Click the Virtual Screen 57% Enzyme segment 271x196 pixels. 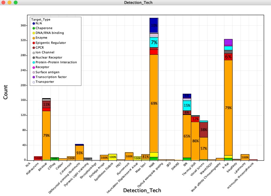[204, 148]
